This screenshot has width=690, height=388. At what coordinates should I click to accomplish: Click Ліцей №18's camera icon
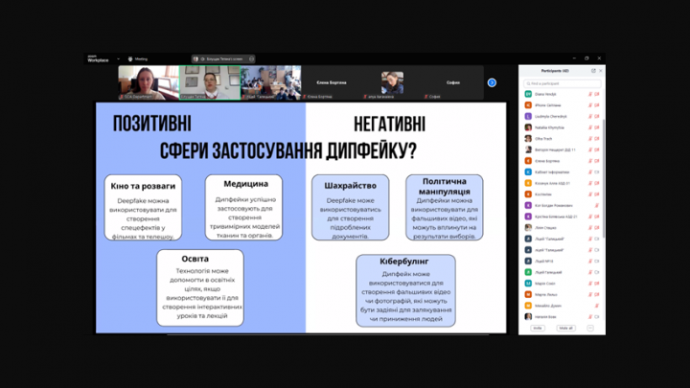597,262
